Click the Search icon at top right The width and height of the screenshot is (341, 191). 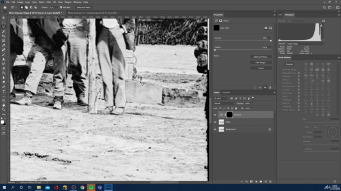(324, 7)
